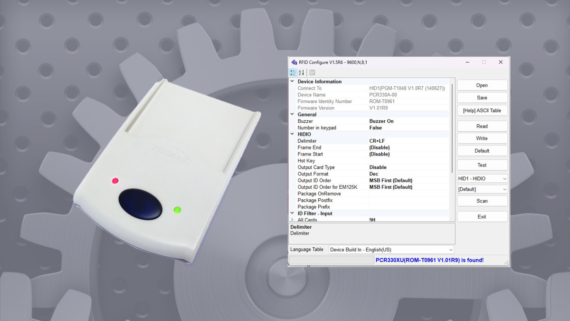Click the RFID Configure title bar icon
Viewport: 570px width, 321px height.
point(294,62)
